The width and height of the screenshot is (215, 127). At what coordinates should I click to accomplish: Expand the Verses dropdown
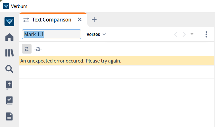pos(96,34)
